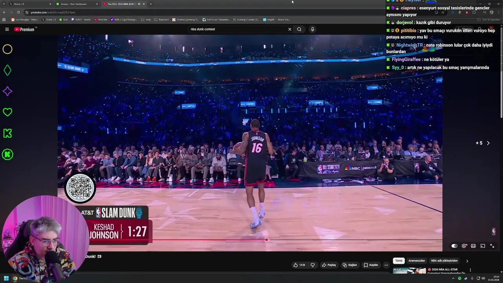Image resolution: width=503 pixels, height=283 pixels.
Task: Select the Tümü filter chip
Action: coord(399,261)
